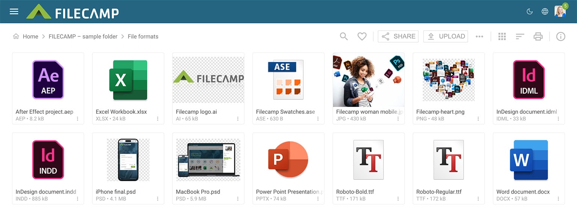
Task: Go to Home breadcrumb
Action: [30, 36]
